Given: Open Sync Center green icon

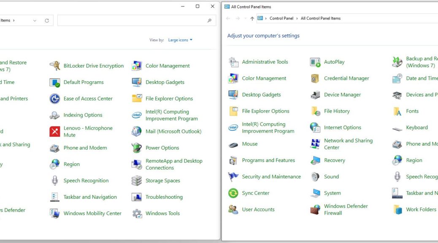Looking at the screenshot, I should (x=233, y=193).
